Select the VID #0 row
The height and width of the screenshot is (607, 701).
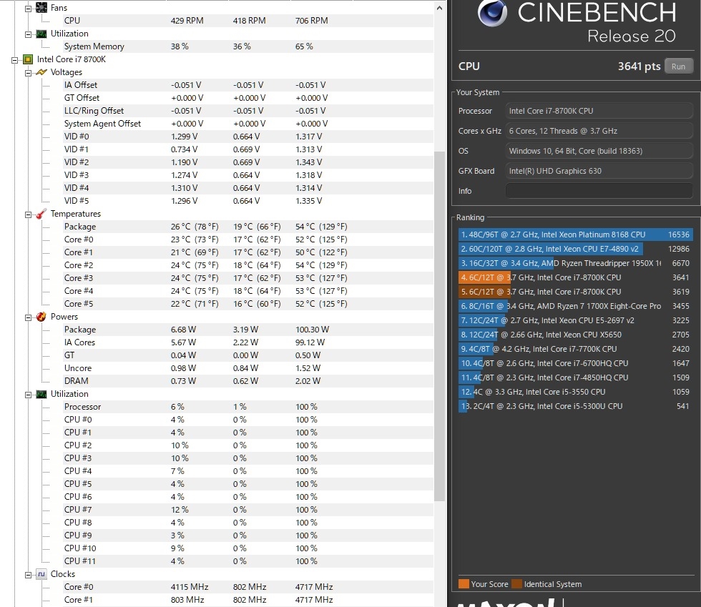tap(249, 137)
